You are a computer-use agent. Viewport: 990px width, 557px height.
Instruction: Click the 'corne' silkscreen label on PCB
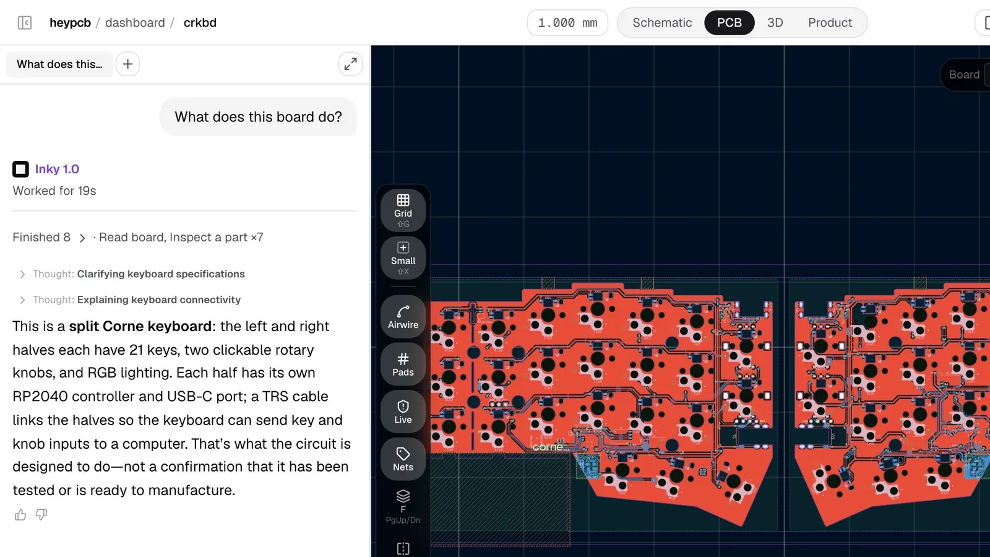pos(548,447)
